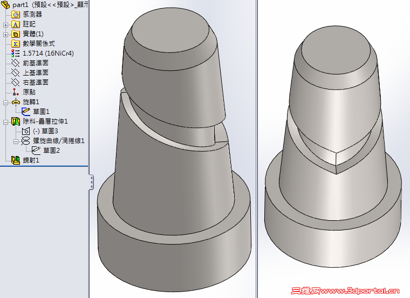The width and height of the screenshot is (410, 298).
Task: Click the 實體(1) solid bodies folder icon
Action: [x=16, y=34]
